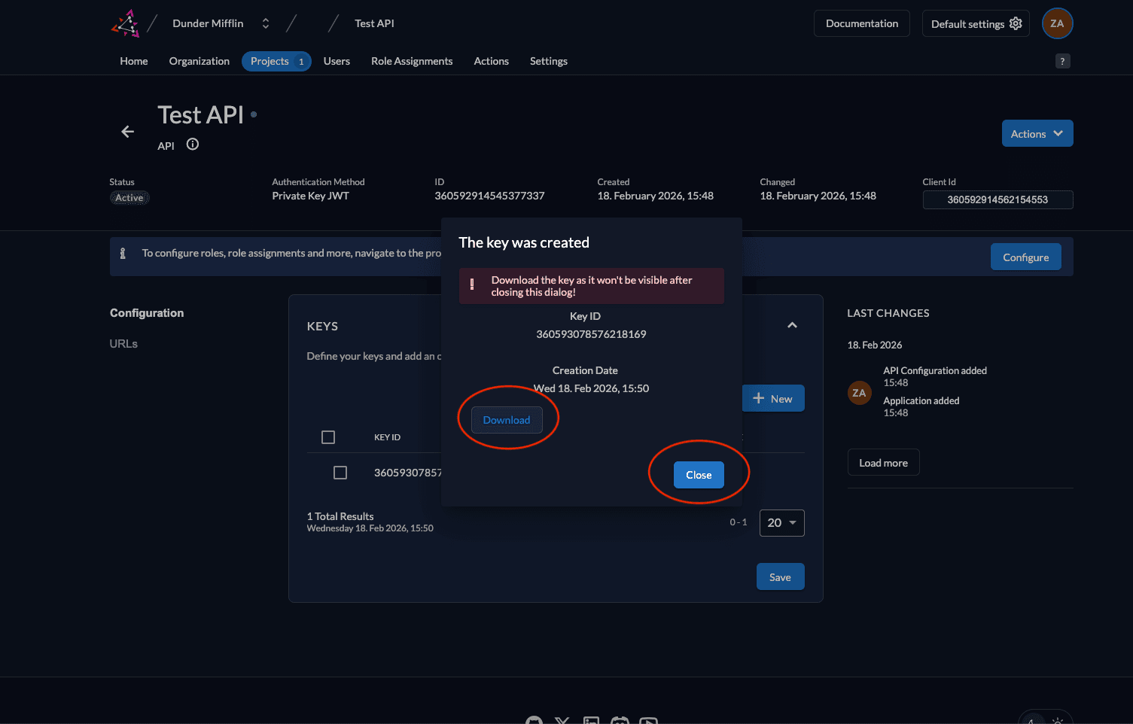
Task: Check the box for key 36059307857 row
Action: point(340,473)
